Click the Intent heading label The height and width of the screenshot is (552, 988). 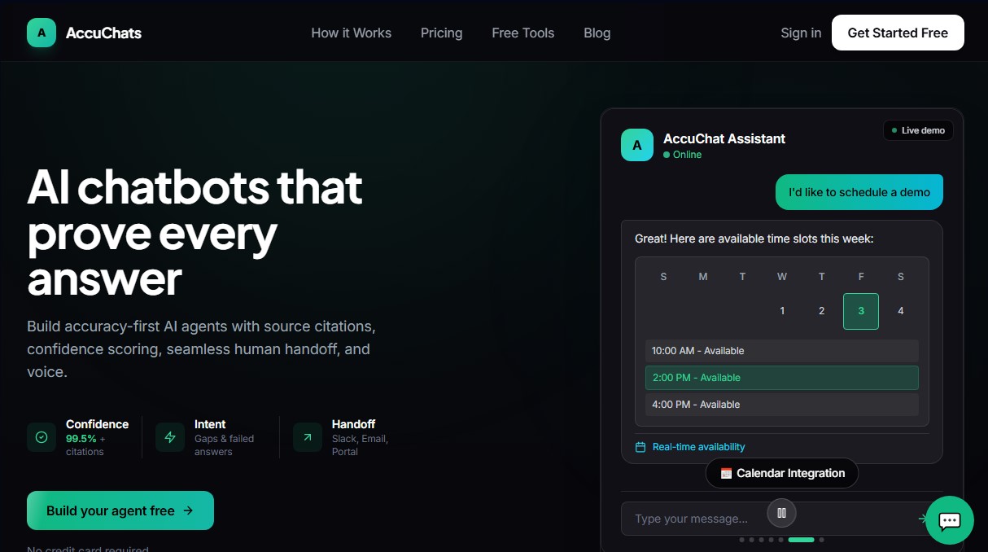[210, 424]
